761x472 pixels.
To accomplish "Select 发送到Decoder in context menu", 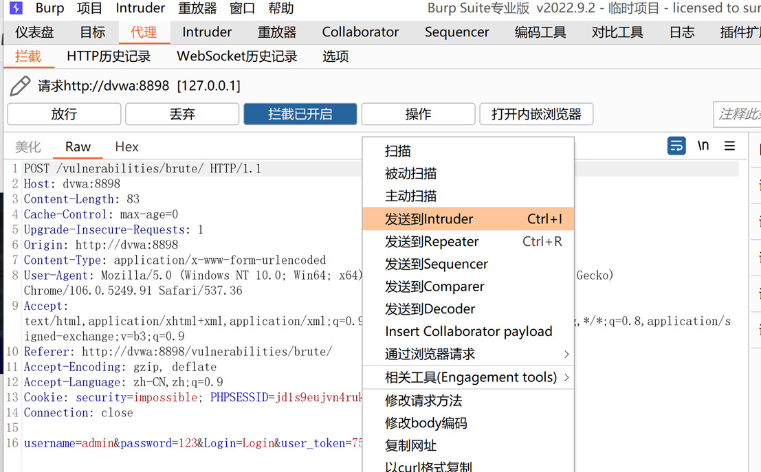I will [x=468, y=309].
